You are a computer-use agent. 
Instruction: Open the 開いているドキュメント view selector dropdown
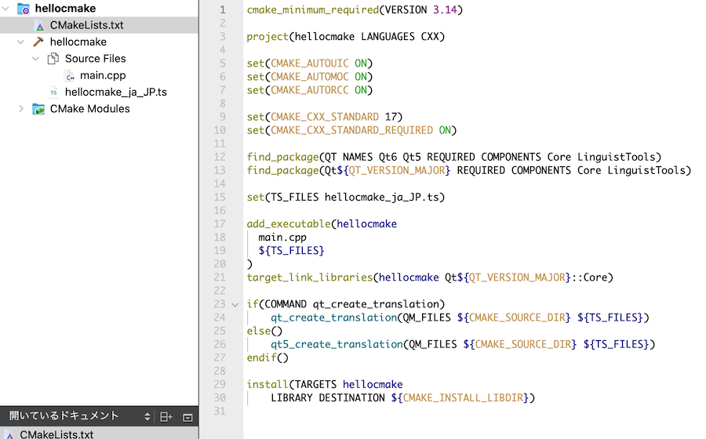click(x=147, y=416)
